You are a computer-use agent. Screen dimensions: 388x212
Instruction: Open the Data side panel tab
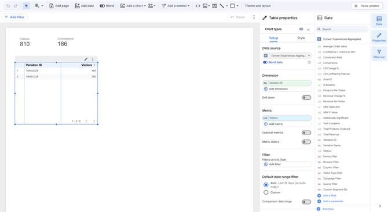coord(379,21)
